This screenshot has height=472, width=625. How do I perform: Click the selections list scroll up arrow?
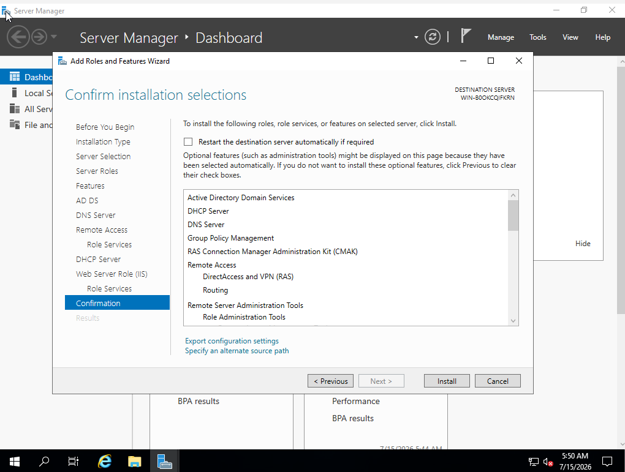coord(513,195)
